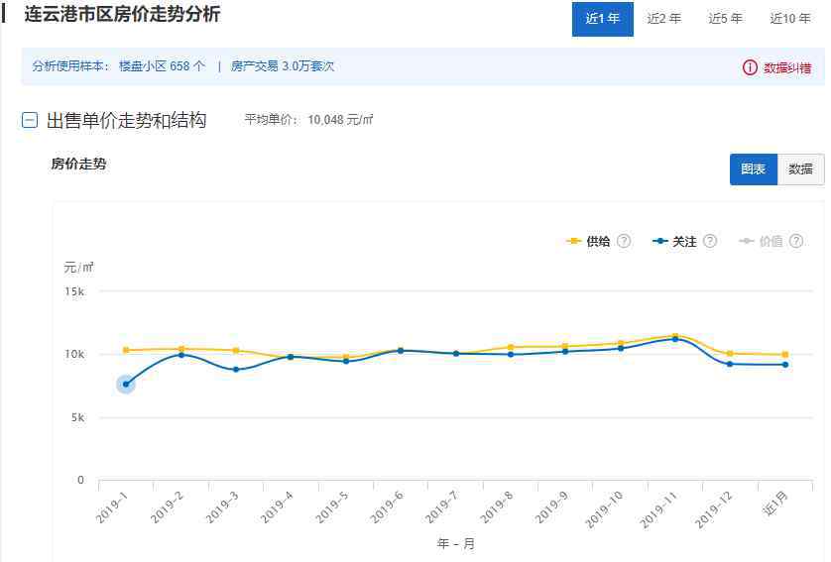
Task: Select the 近1年 time range tab
Action: [x=603, y=19]
